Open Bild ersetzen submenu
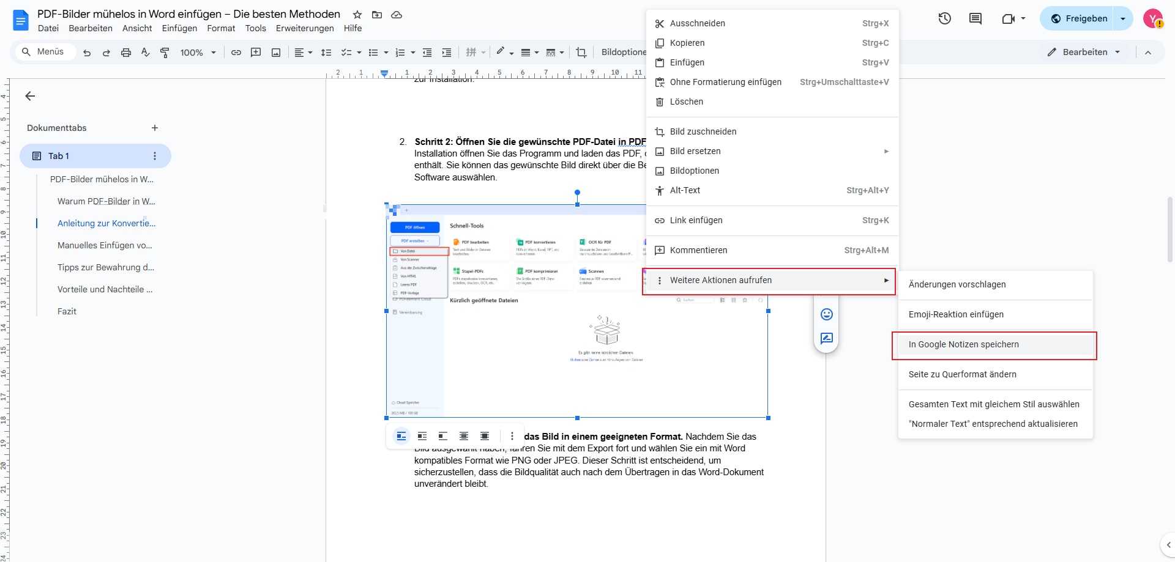The height and width of the screenshot is (562, 1175). tap(772, 151)
